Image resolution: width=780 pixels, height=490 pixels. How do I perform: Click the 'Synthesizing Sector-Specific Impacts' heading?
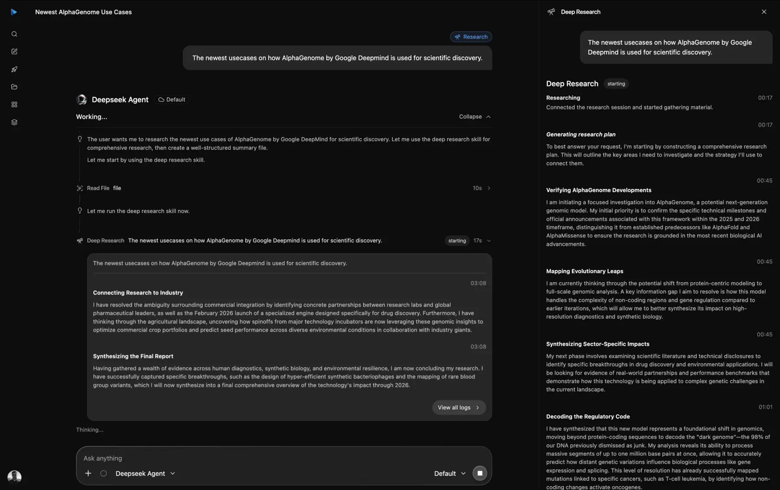pyautogui.click(x=598, y=344)
